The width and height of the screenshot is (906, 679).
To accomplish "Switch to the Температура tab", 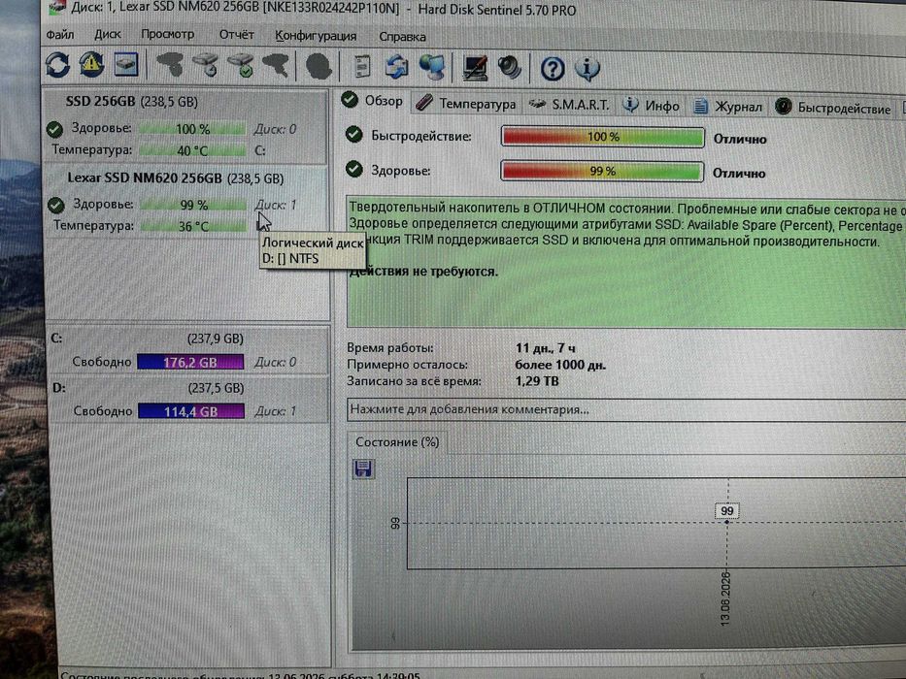I will [x=466, y=104].
